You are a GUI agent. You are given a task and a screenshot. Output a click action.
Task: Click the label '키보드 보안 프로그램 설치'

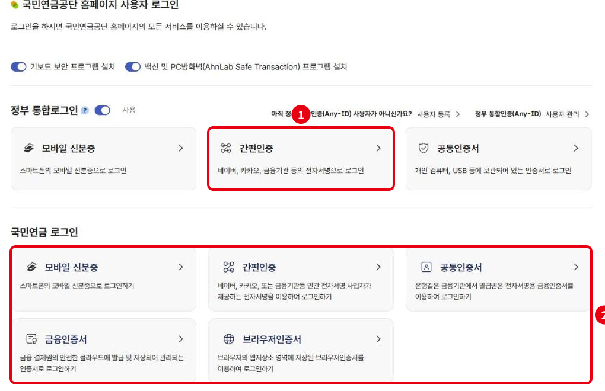tap(72, 66)
